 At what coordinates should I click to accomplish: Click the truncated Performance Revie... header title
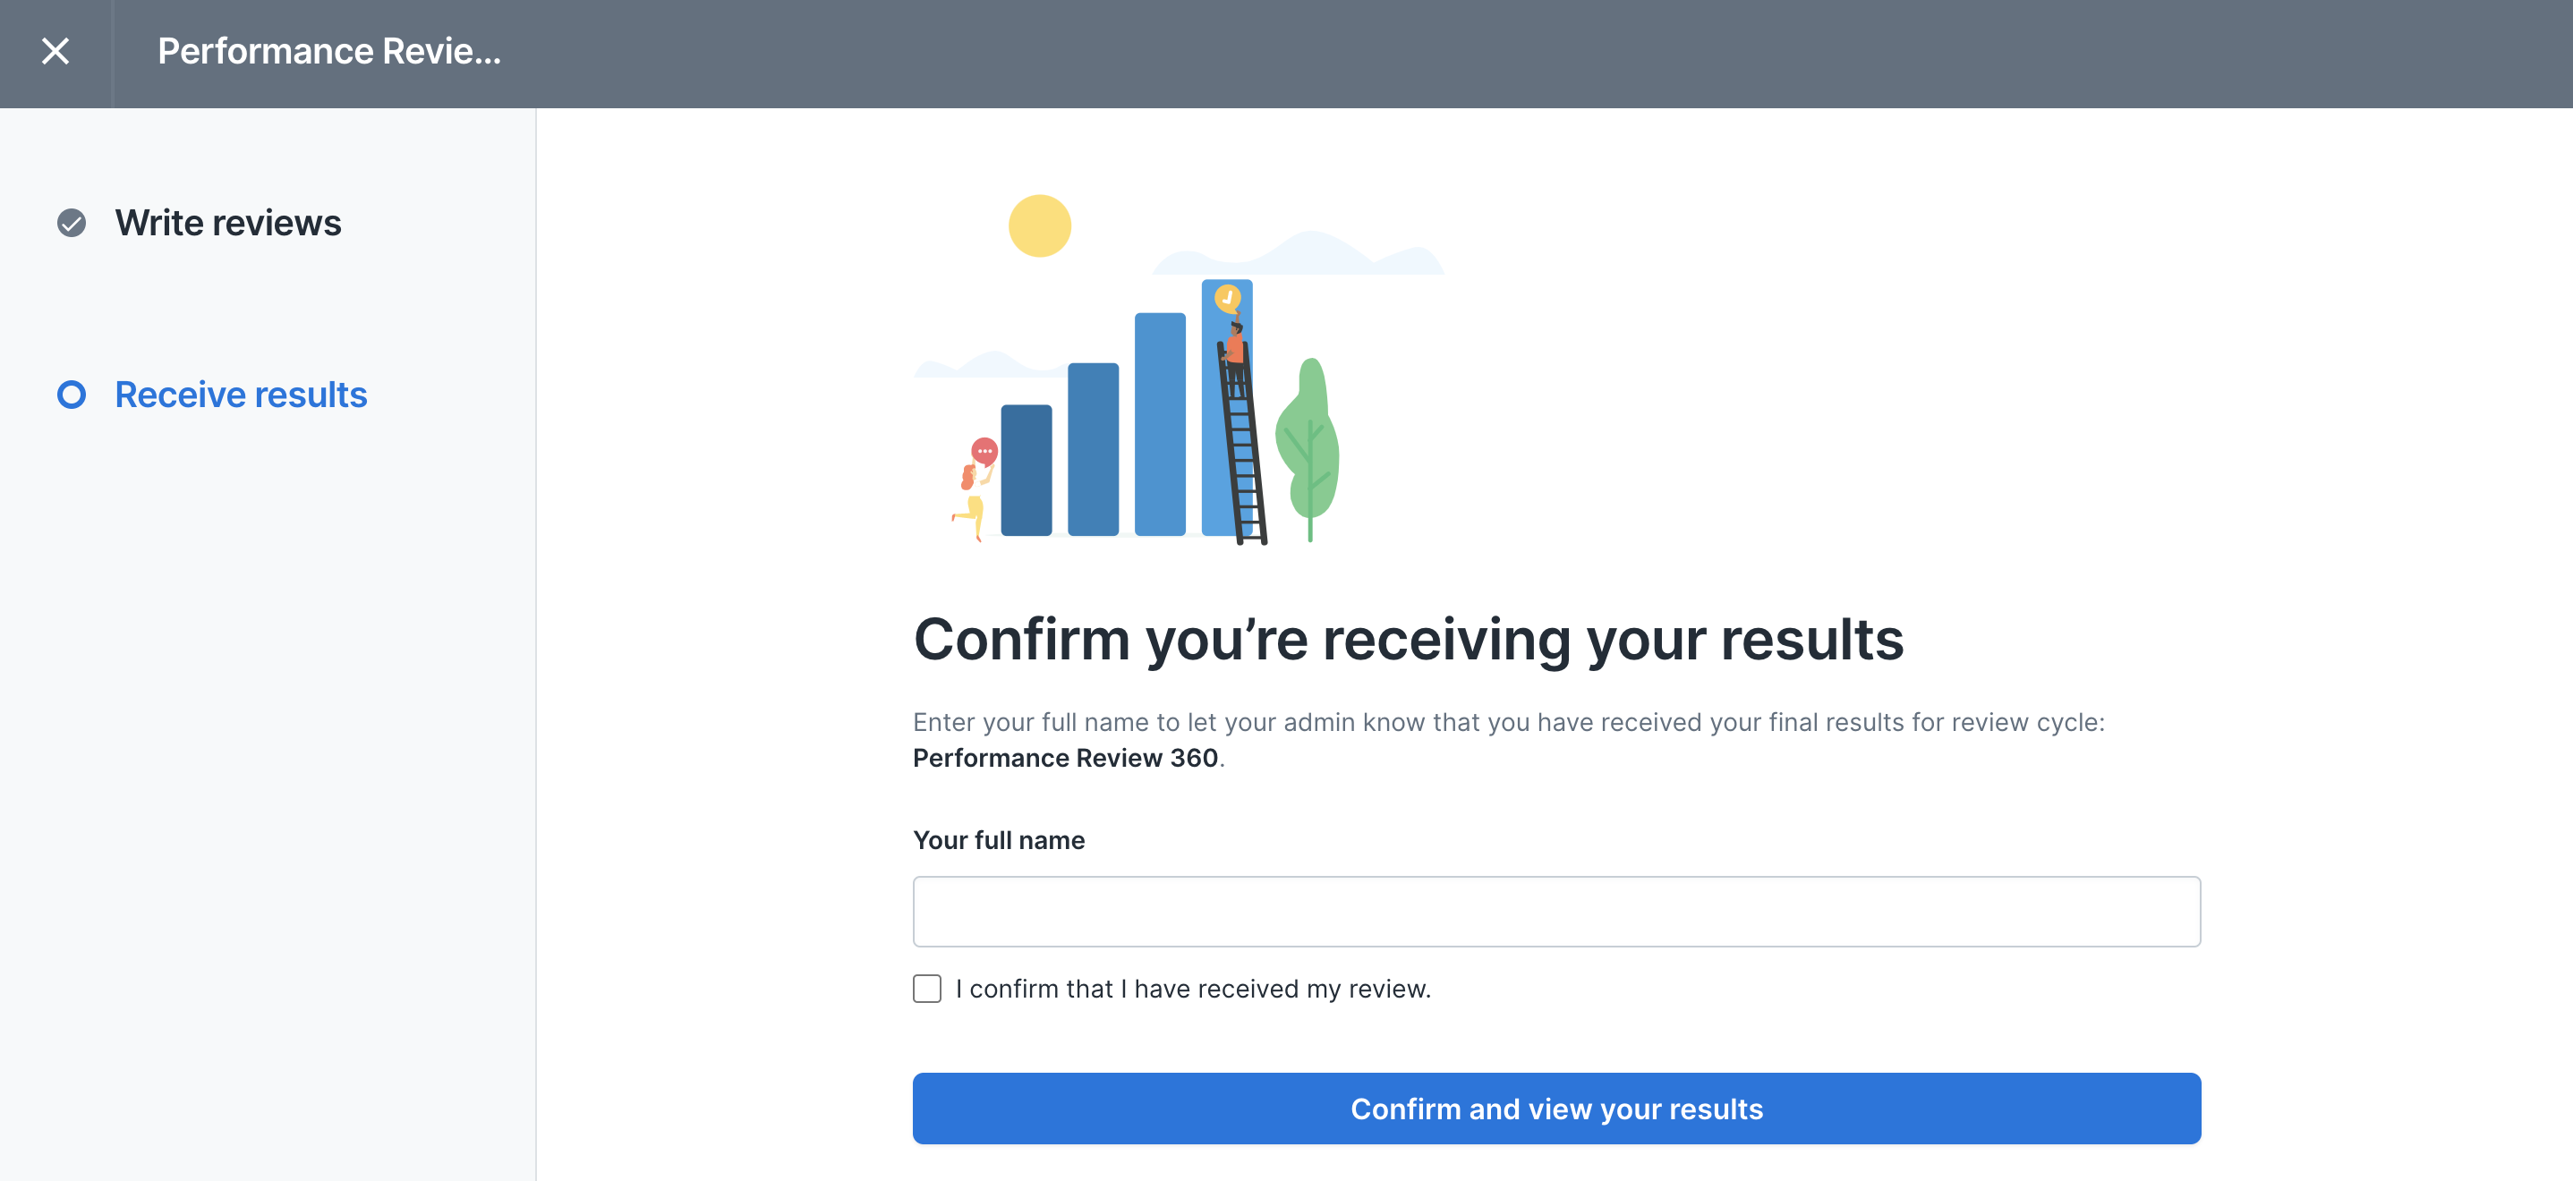[x=329, y=51]
